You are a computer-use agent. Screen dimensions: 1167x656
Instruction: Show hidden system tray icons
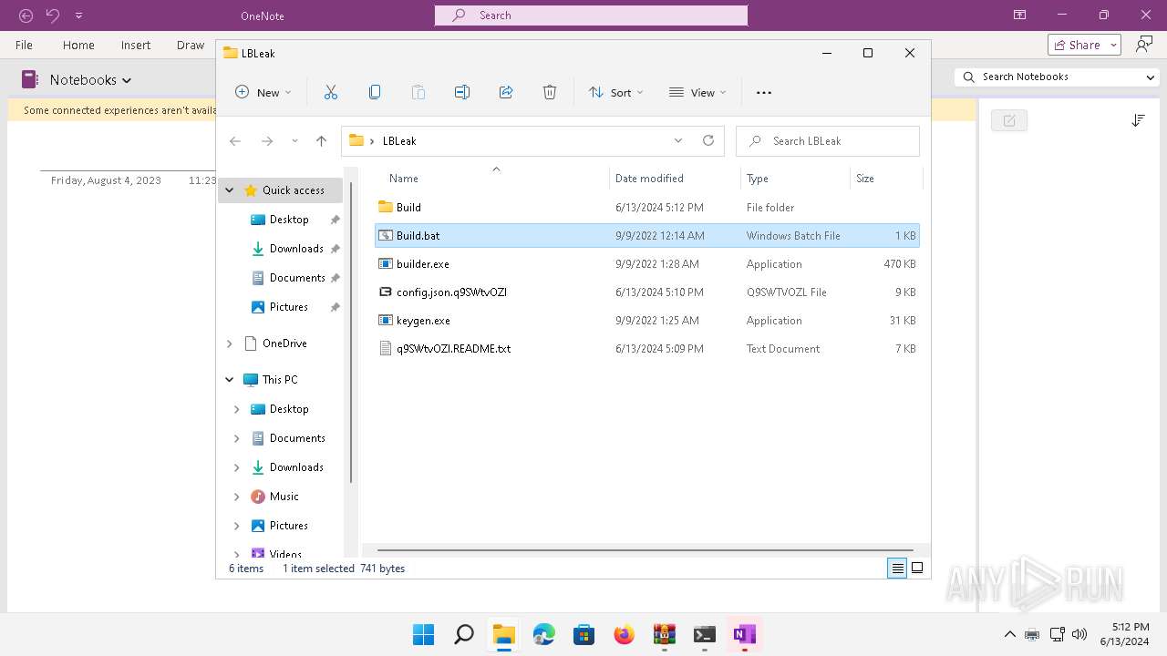click(1009, 634)
